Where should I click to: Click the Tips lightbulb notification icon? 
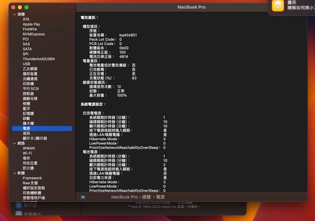pos(278,6)
